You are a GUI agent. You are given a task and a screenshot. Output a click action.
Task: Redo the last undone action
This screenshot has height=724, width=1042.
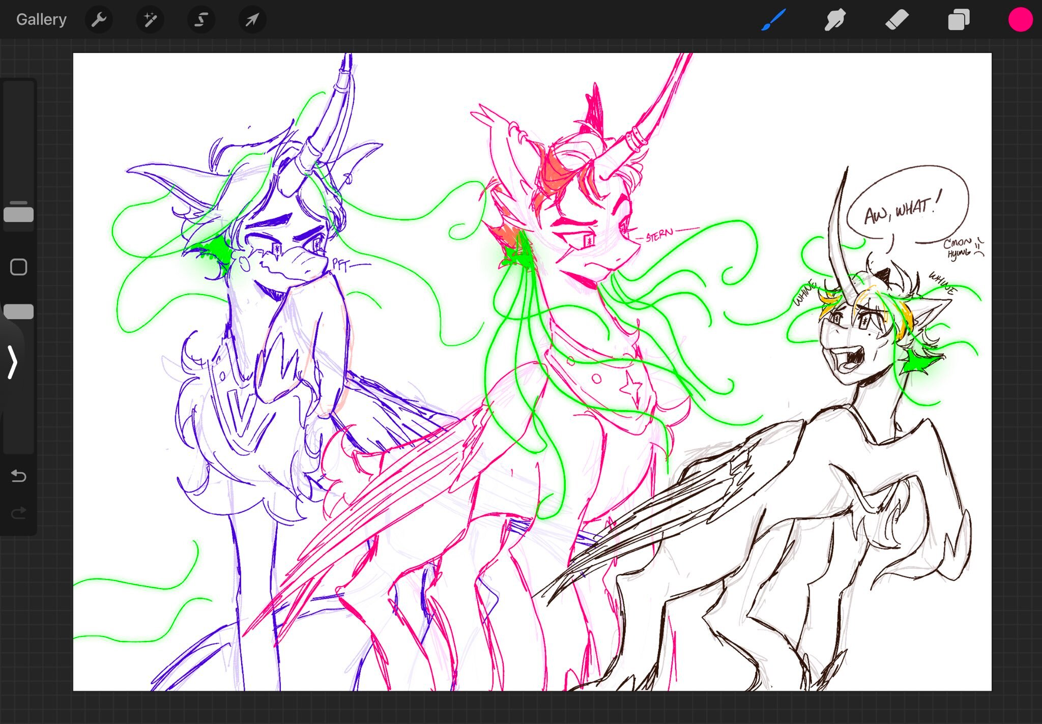click(19, 513)
